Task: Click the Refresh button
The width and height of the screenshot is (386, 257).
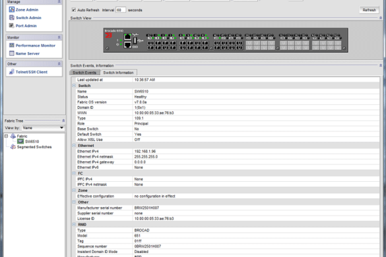Action: pos(369,10)
